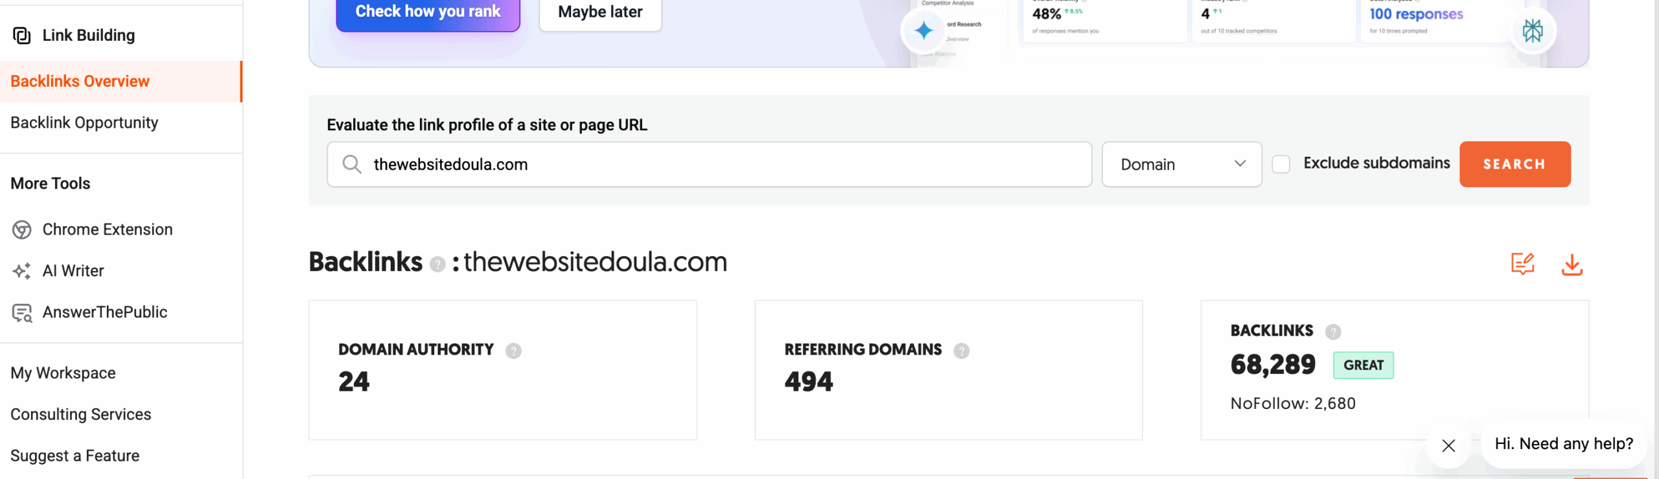The width and height of the screenshot is (1659, 479).
Task: Open the Domain scope dropdown
Action: point(1181,165)
